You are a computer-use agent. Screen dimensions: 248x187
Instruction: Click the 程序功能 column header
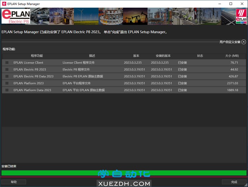(37, 56)
